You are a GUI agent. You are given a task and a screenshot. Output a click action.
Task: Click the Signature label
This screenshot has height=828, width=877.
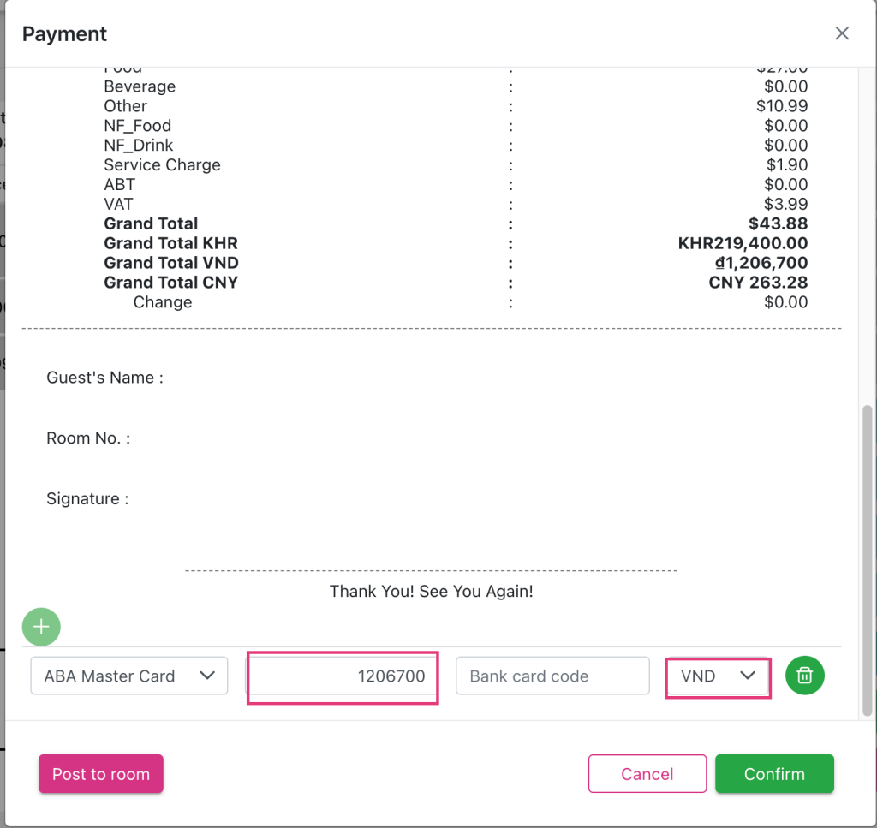point(87,498)
